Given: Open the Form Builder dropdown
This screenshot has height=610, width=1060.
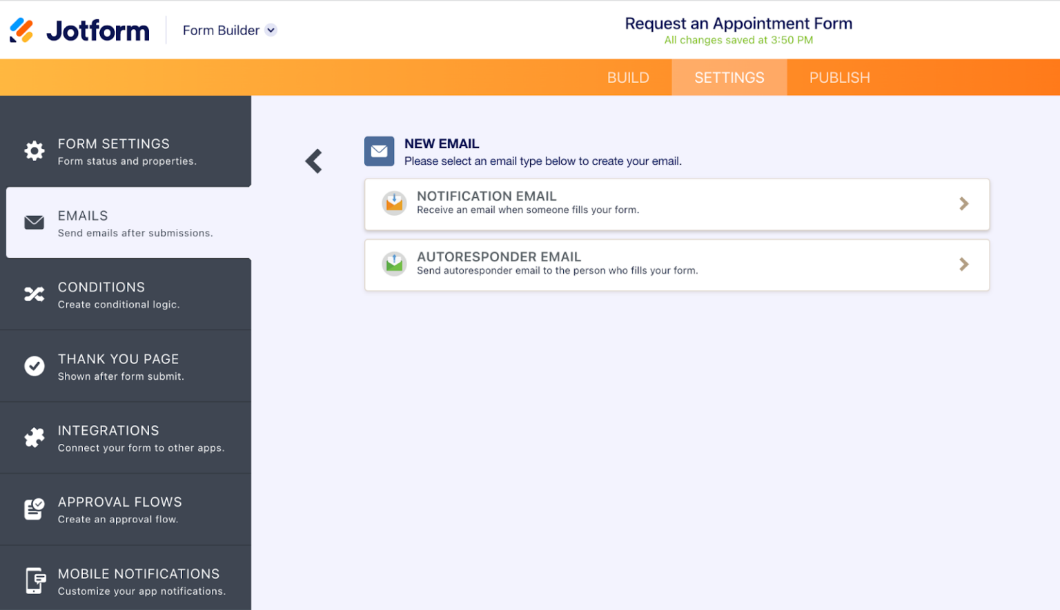Looking at the screenshot, I should [228, 30].
